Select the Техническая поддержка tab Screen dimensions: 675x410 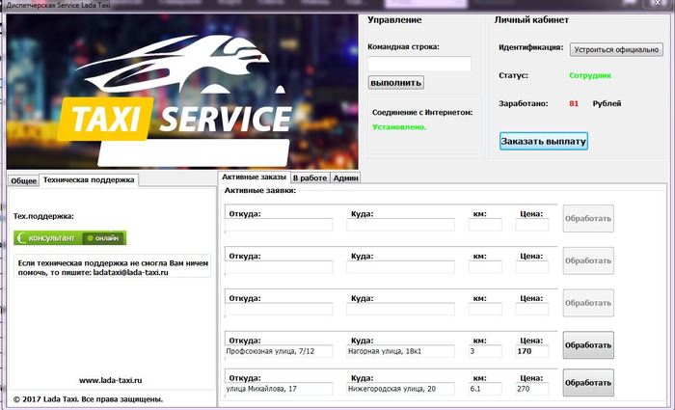[x=89, y=180]
